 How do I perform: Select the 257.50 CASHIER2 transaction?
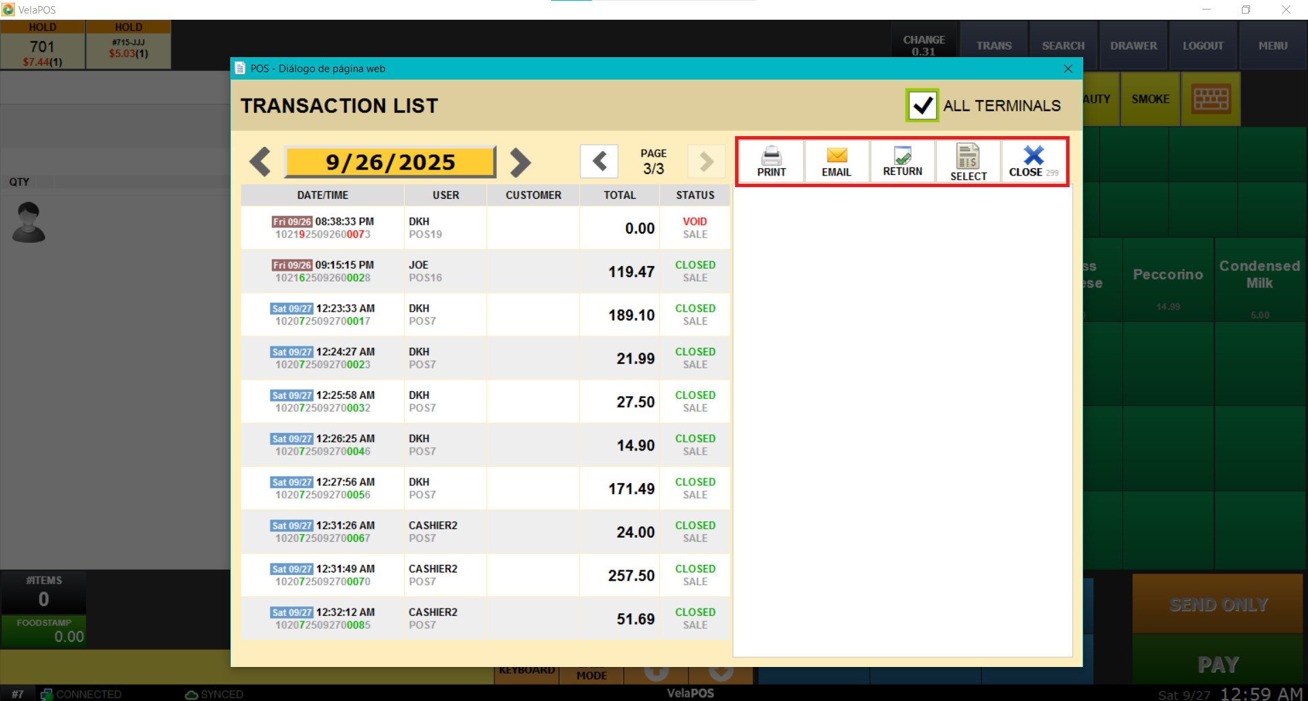click(485, 575)
